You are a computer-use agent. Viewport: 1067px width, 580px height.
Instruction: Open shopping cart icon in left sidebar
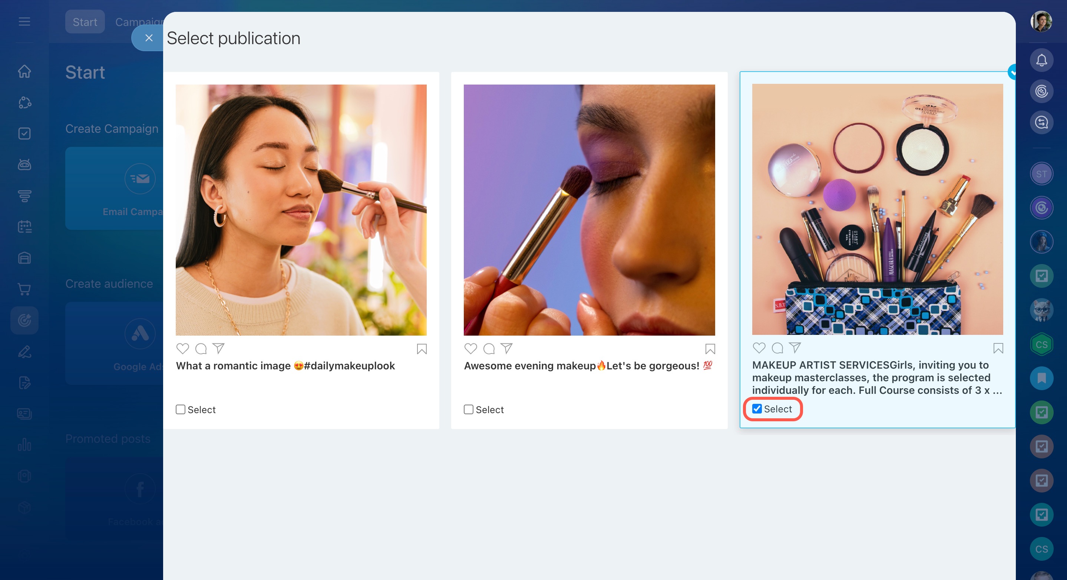click(24, 289)
